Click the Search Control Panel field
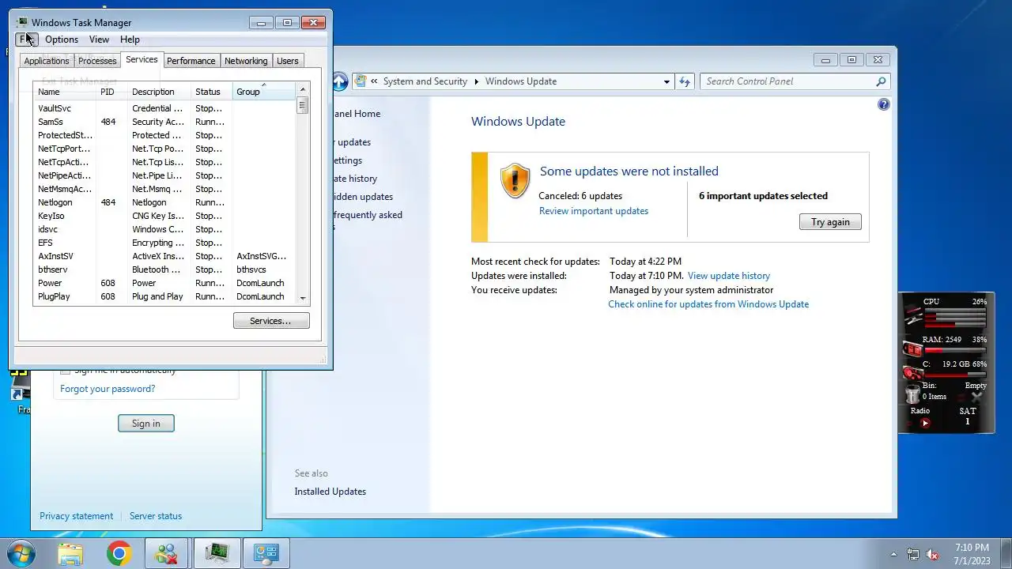The width and height of the screenshot is (1012, 569). tap(793, 81)
